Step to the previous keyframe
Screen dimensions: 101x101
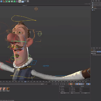[x=56, y=84]
